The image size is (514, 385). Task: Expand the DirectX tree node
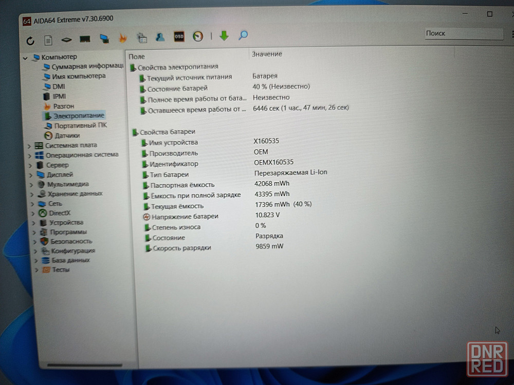tap(33, 214)
